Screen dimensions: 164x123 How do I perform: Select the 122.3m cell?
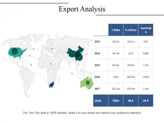pos(116,89)
